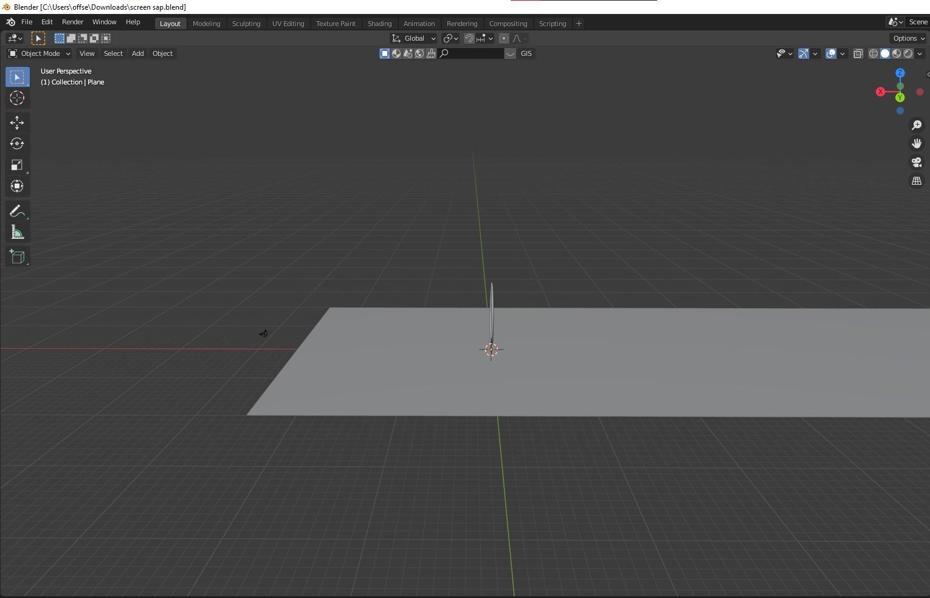Switch perspective/orthographic grid button
Image resolution: width=930 pixels, height=598 pixels.
[917, 181]
